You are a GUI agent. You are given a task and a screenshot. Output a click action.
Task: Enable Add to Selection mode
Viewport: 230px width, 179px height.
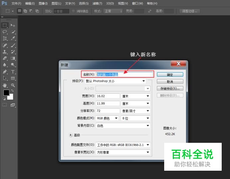(25, 11)
